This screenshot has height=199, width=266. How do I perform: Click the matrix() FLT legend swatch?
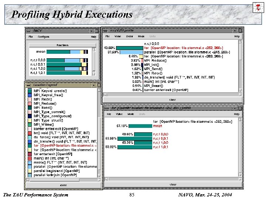30,163
